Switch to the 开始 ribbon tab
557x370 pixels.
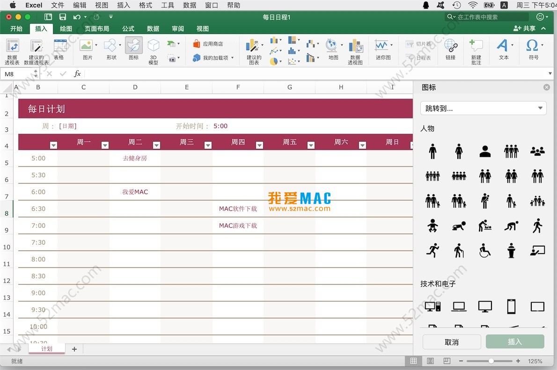tap(16, 29)
